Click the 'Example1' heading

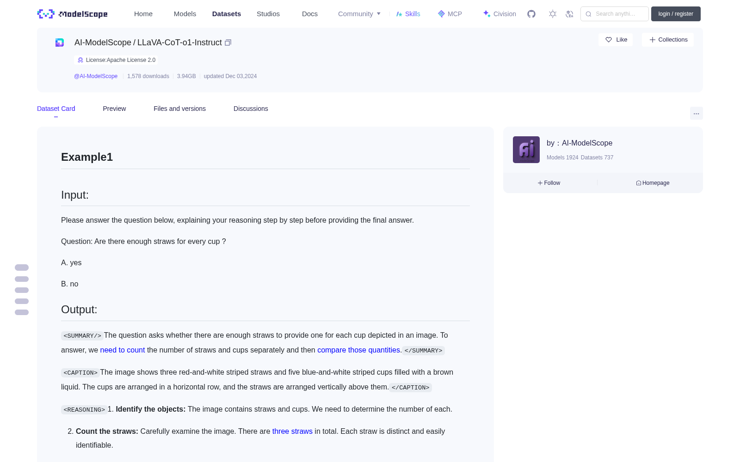(x=87, y=157)
